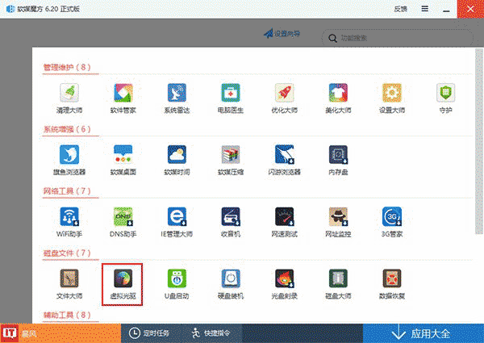Launch 优化大师 rocket icon

tap(284, 98)
